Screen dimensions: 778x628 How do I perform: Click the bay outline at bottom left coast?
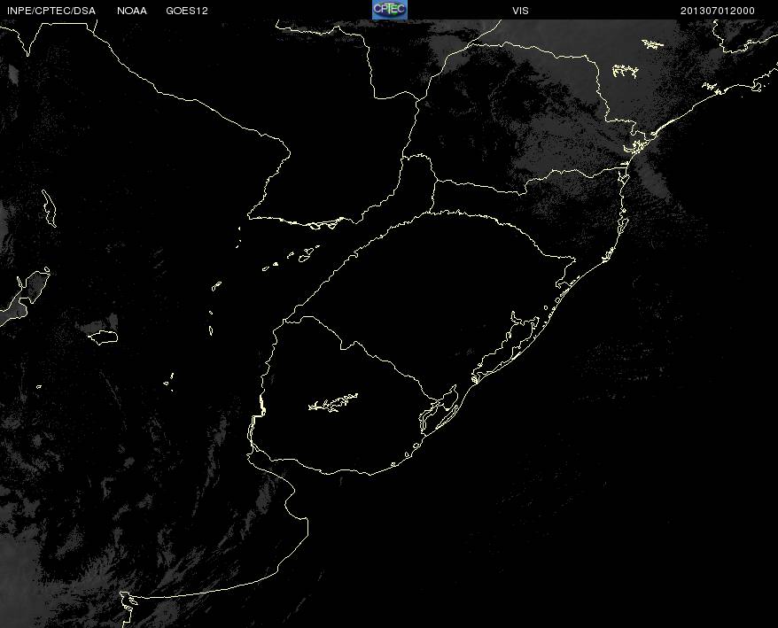[128, 603]
